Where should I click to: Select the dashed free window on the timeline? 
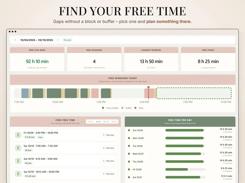pos(194,93)
